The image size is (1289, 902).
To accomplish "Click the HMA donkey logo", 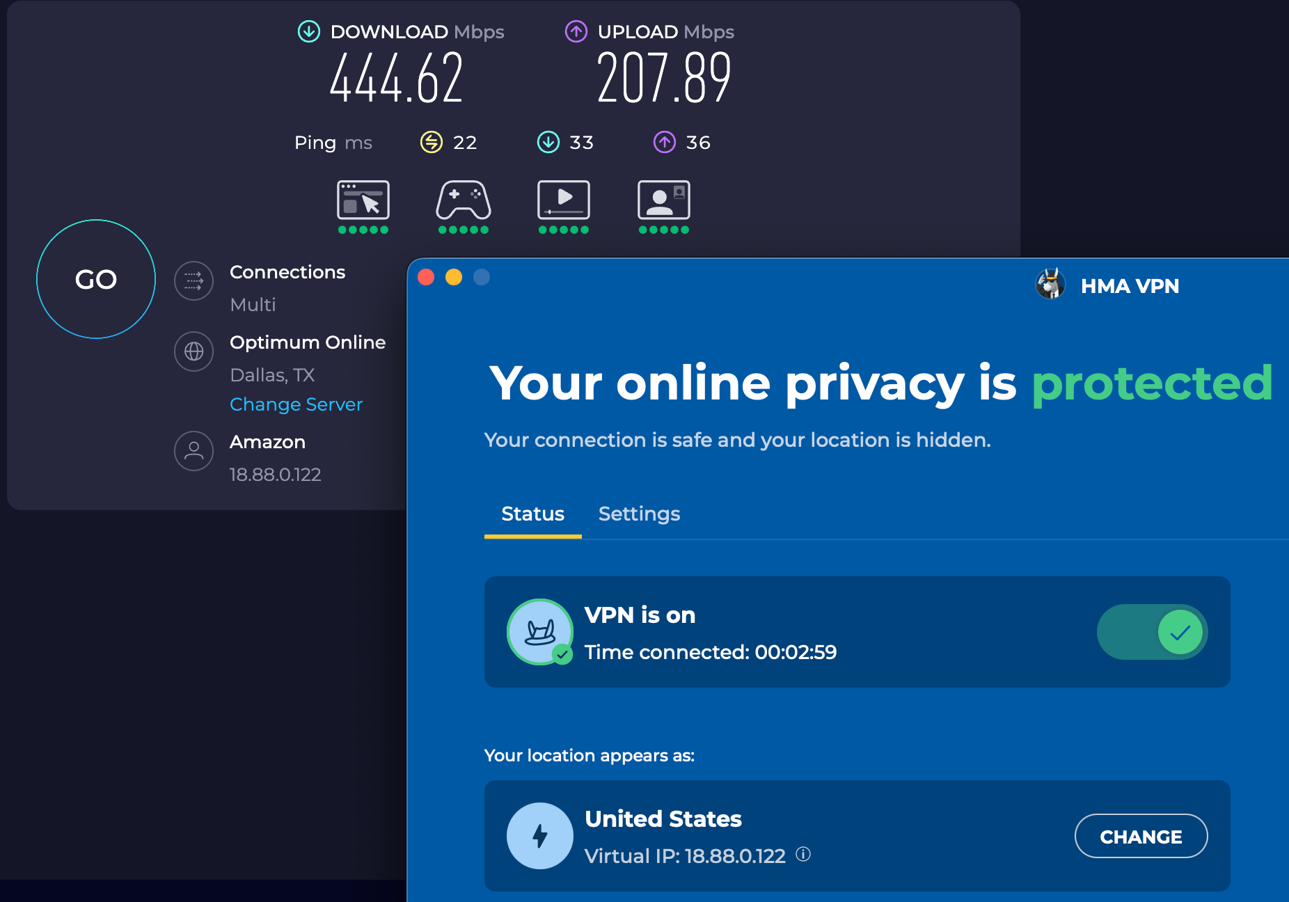I will (1050, 285).
